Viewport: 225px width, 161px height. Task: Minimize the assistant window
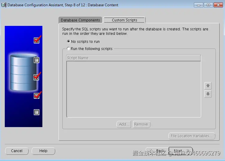(198, 5)
